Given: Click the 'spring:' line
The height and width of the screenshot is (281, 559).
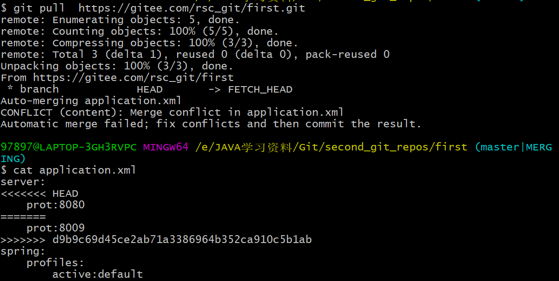Looking at the screenshot, I should click(x=23, y=251).
